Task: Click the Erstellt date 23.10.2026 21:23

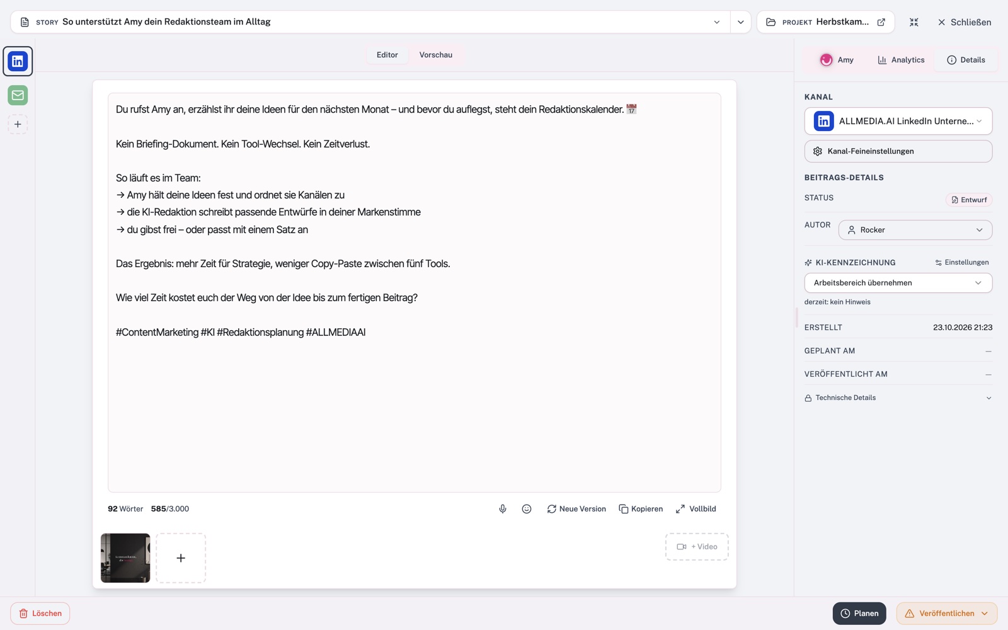Action: 963,328
